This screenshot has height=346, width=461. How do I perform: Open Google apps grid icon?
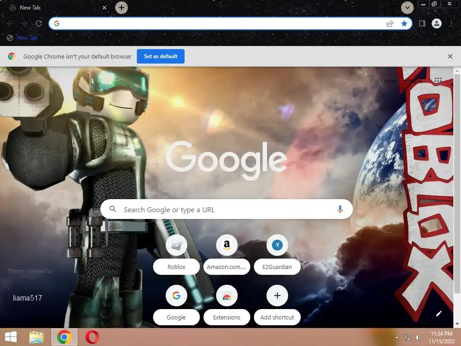pyautogui.click(x=438, y=81)
